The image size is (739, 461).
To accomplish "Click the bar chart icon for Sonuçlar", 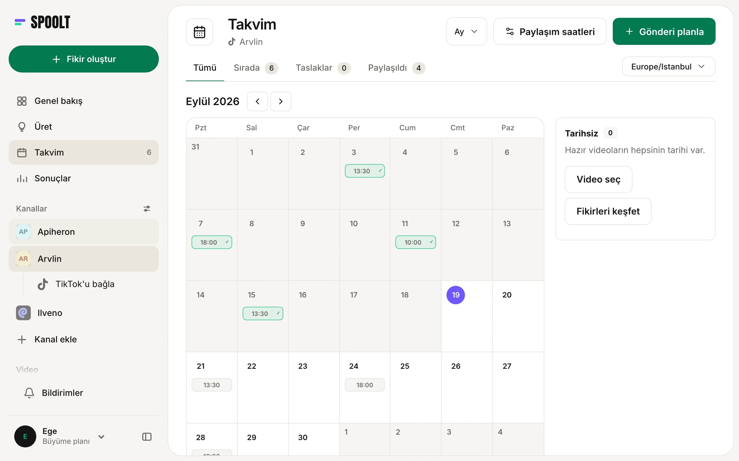I will 22,179.
